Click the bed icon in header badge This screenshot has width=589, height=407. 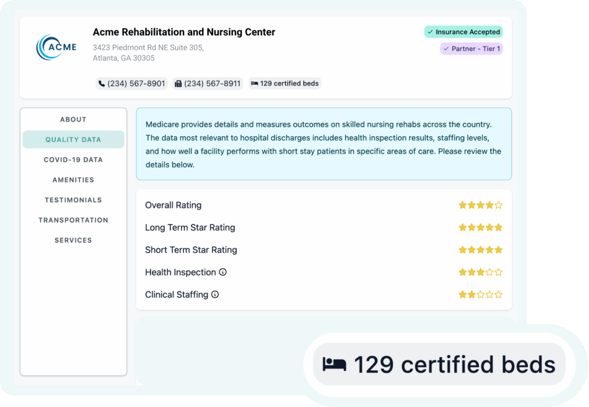[x=254, y=84]
